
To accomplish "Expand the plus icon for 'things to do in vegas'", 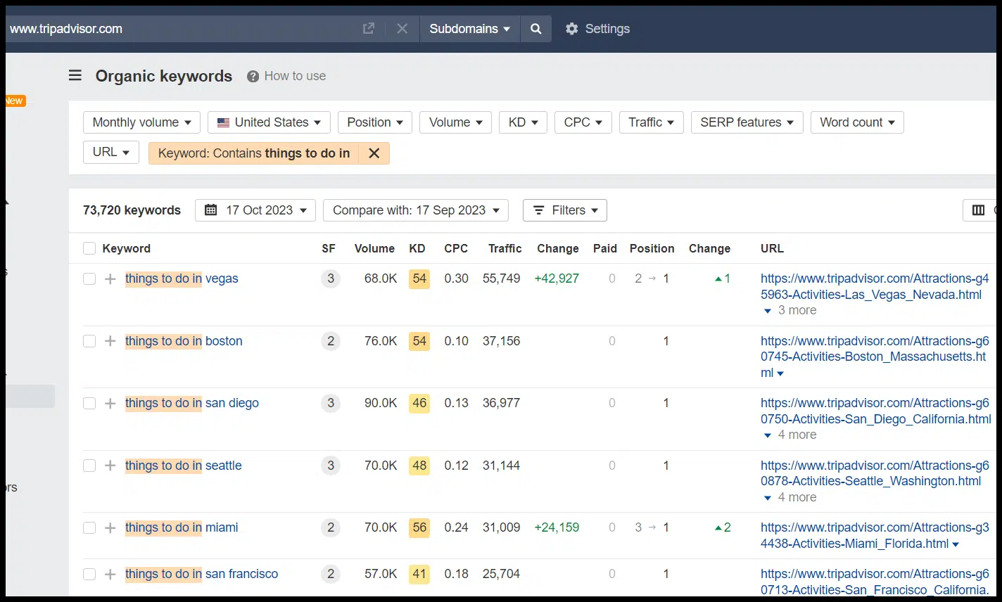I will (110, 279).
